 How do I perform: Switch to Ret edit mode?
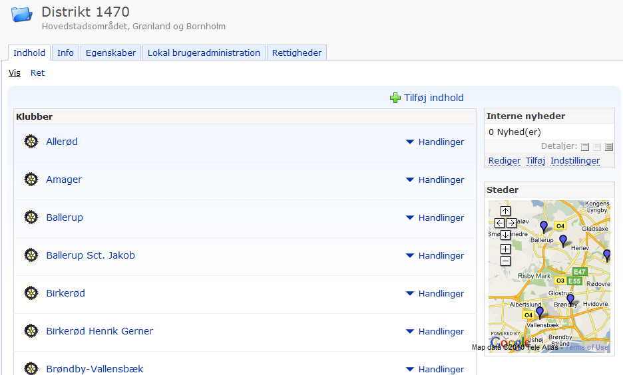tap(37, 73)
